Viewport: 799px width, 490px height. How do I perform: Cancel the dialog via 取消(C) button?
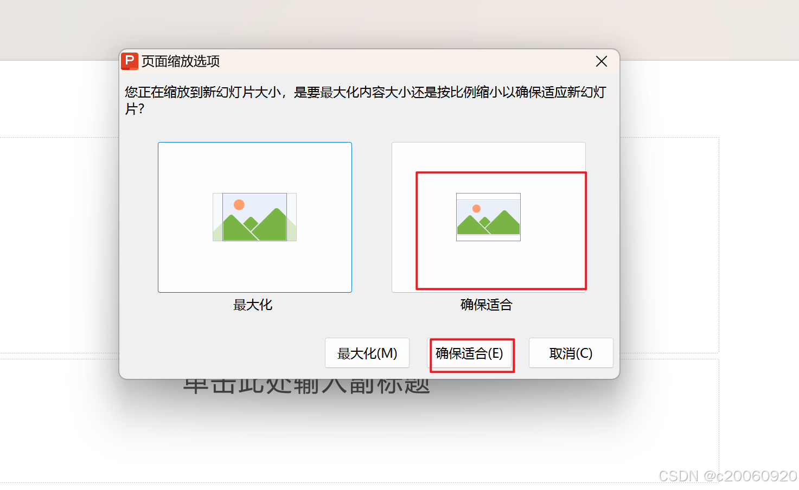point(571,353)
